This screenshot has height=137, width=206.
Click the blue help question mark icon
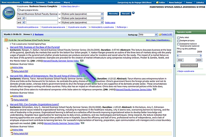click(133, 13)
